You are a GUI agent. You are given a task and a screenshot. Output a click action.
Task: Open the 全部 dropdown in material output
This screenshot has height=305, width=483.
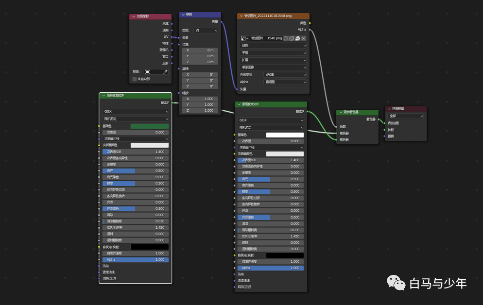click(x=405, y=116)
